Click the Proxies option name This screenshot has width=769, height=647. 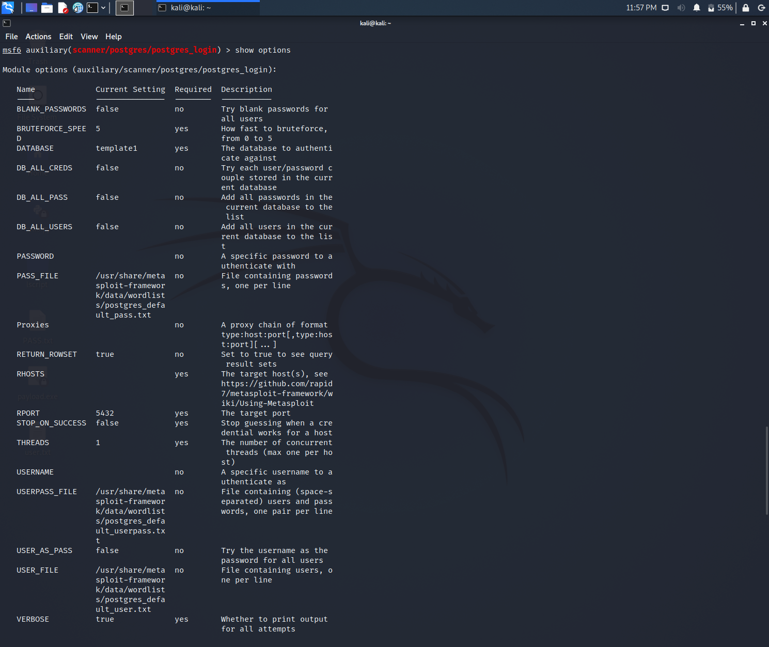coord(33,325)
